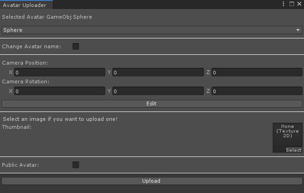The image size is (304, 193).
Task: Enable the Change Avatar name checkbox
Action: pyautogui.click(x=76, y=46)
